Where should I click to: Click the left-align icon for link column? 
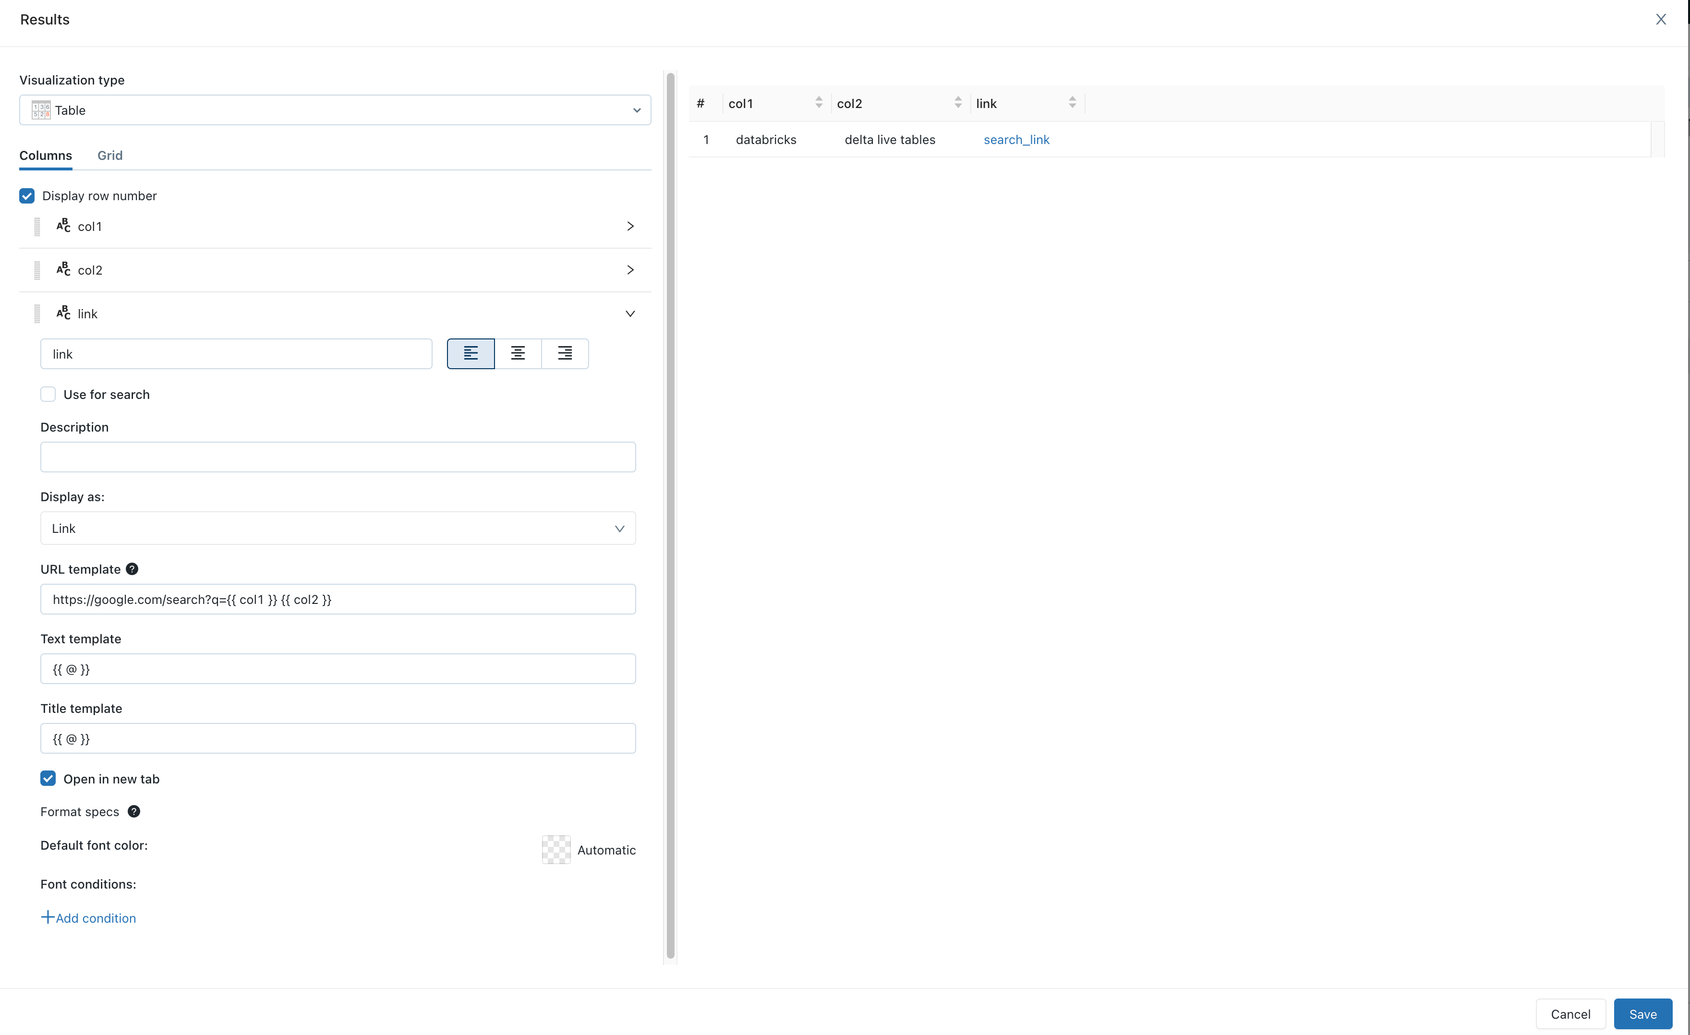click(x=471, y=353)
